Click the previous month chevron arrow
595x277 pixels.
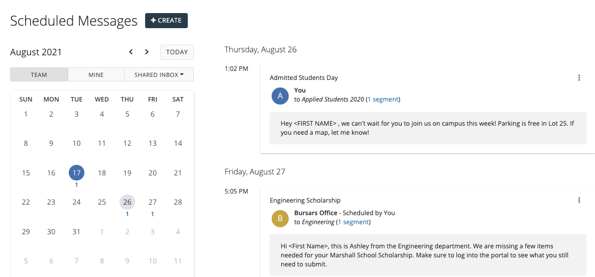131,52
